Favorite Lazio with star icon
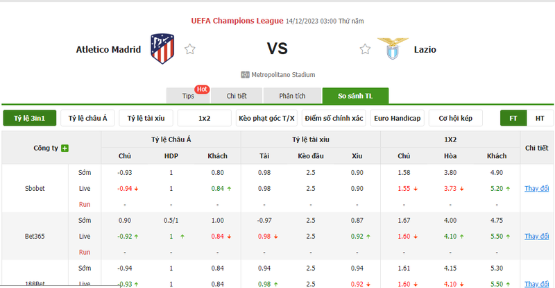555x288 pixels. pyautogui.click(x=365, y=49)
